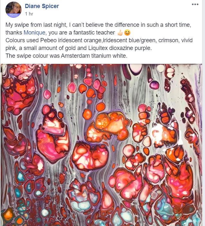The image size is (205, 226).
Task: Click the large white oval cell in painting
Action: tap(136, 69)
